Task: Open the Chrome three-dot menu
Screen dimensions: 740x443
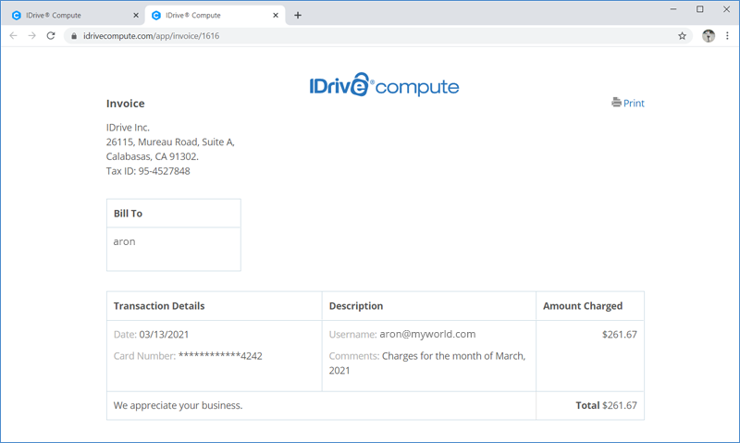Action: click(727, 36)
